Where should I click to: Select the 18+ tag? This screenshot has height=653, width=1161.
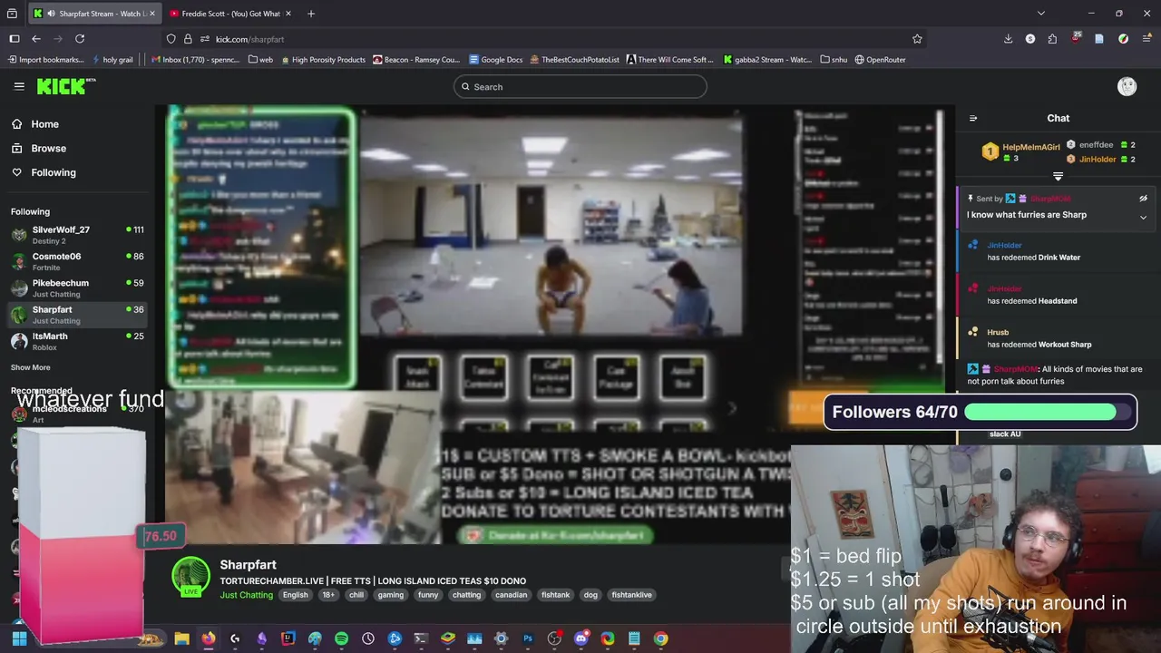[328, 595]
